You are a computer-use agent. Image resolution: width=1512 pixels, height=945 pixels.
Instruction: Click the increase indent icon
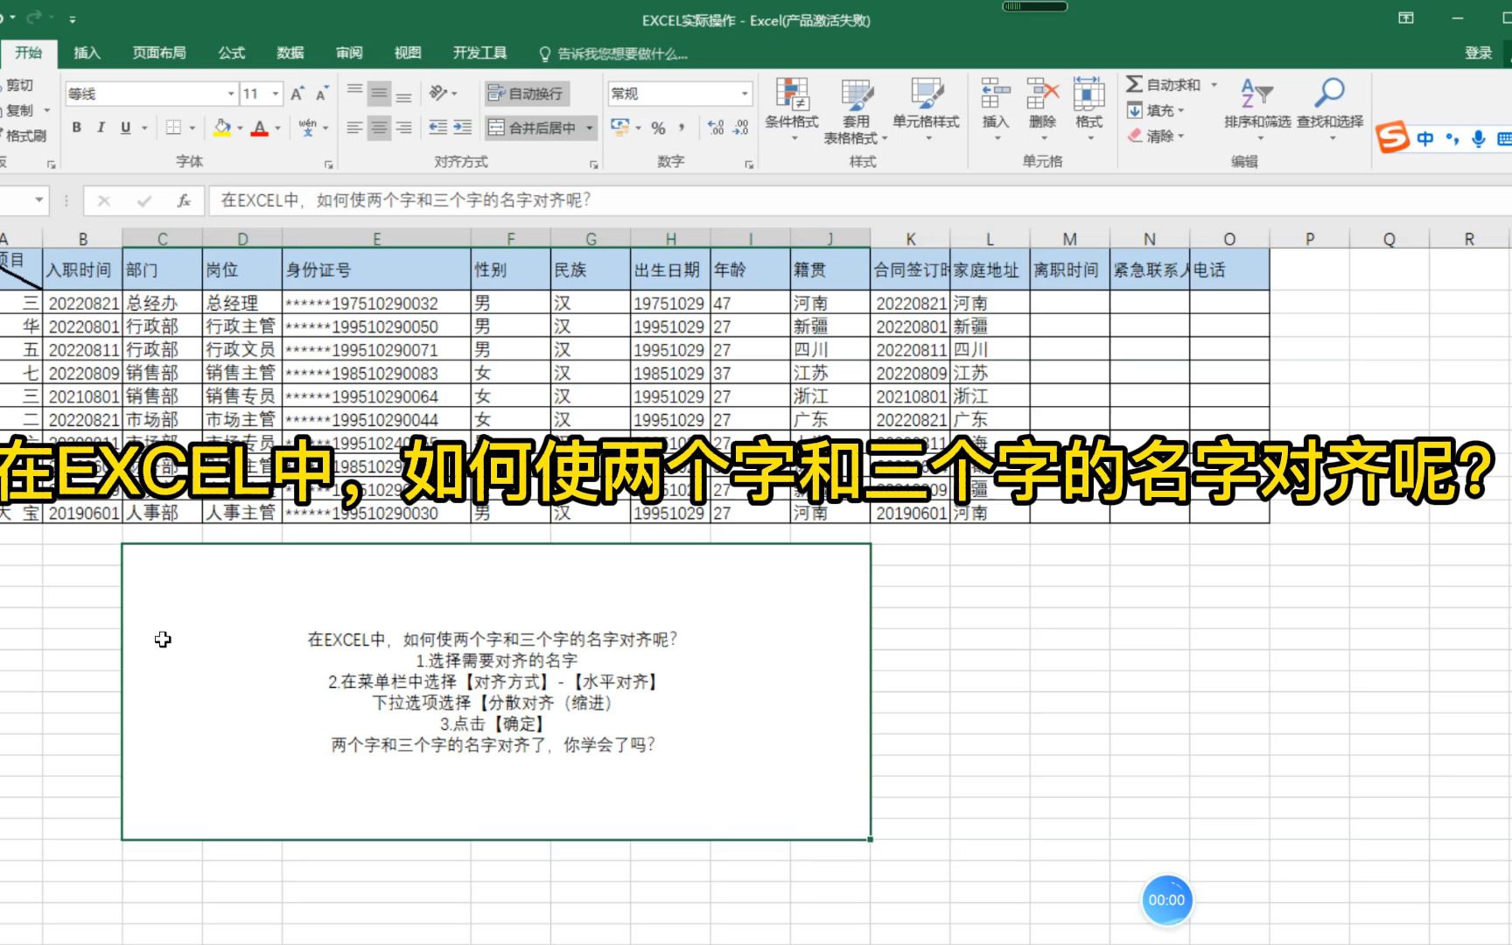pyautogui.click(x=462, y=128)
